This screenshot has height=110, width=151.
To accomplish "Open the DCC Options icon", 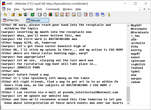I will [x=67, y=15].
